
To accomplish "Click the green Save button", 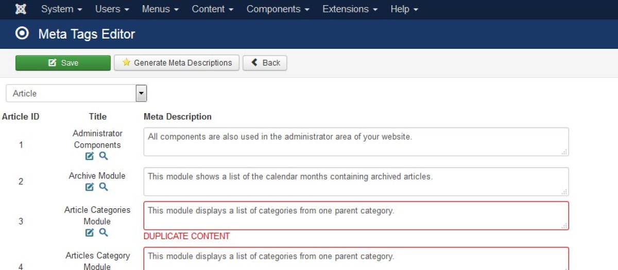I will 63,63.
